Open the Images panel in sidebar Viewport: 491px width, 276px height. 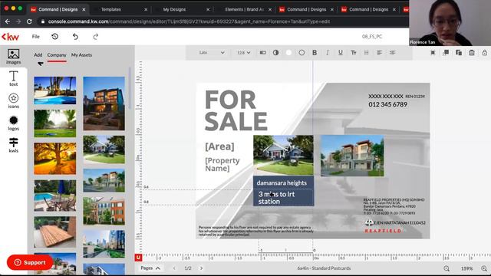[x=14, y=57]
